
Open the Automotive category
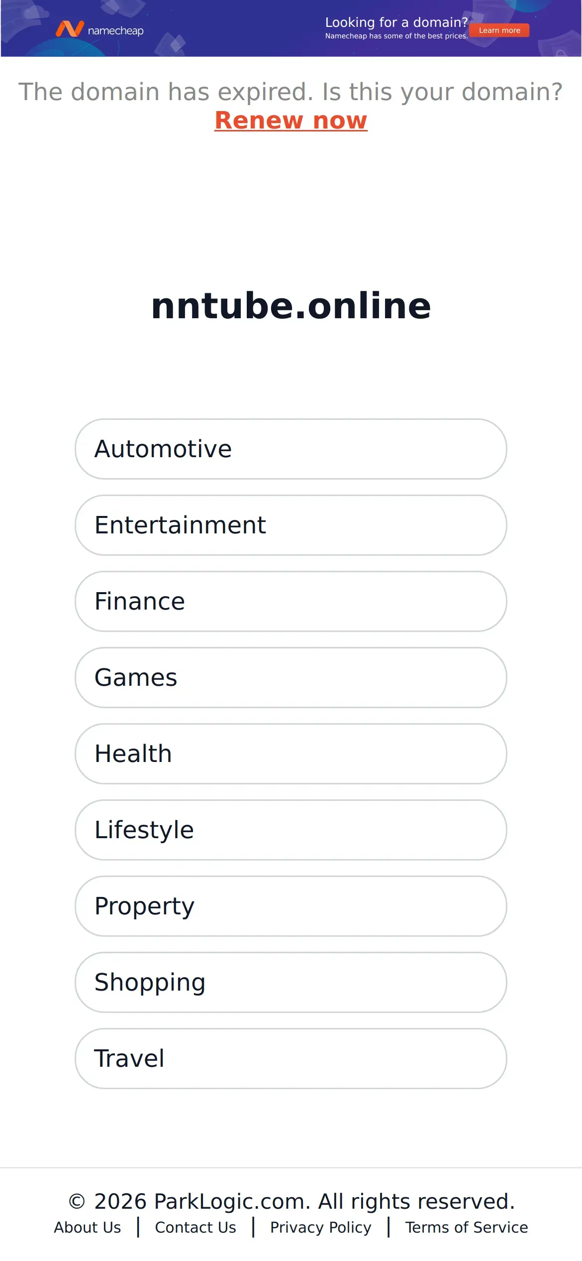[x=291, y=449]
